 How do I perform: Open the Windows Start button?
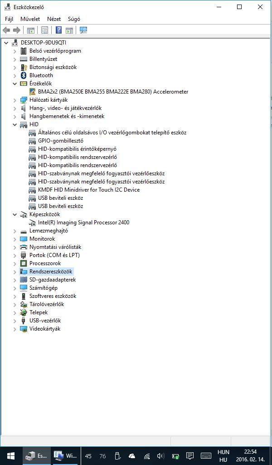(11, 456)
